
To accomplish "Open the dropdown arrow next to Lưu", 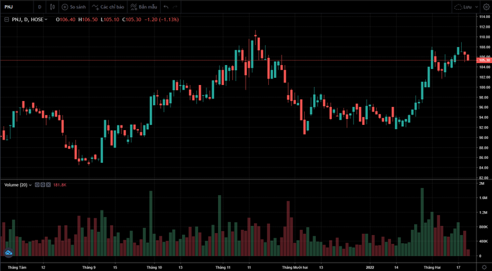I will coord(477,7).
